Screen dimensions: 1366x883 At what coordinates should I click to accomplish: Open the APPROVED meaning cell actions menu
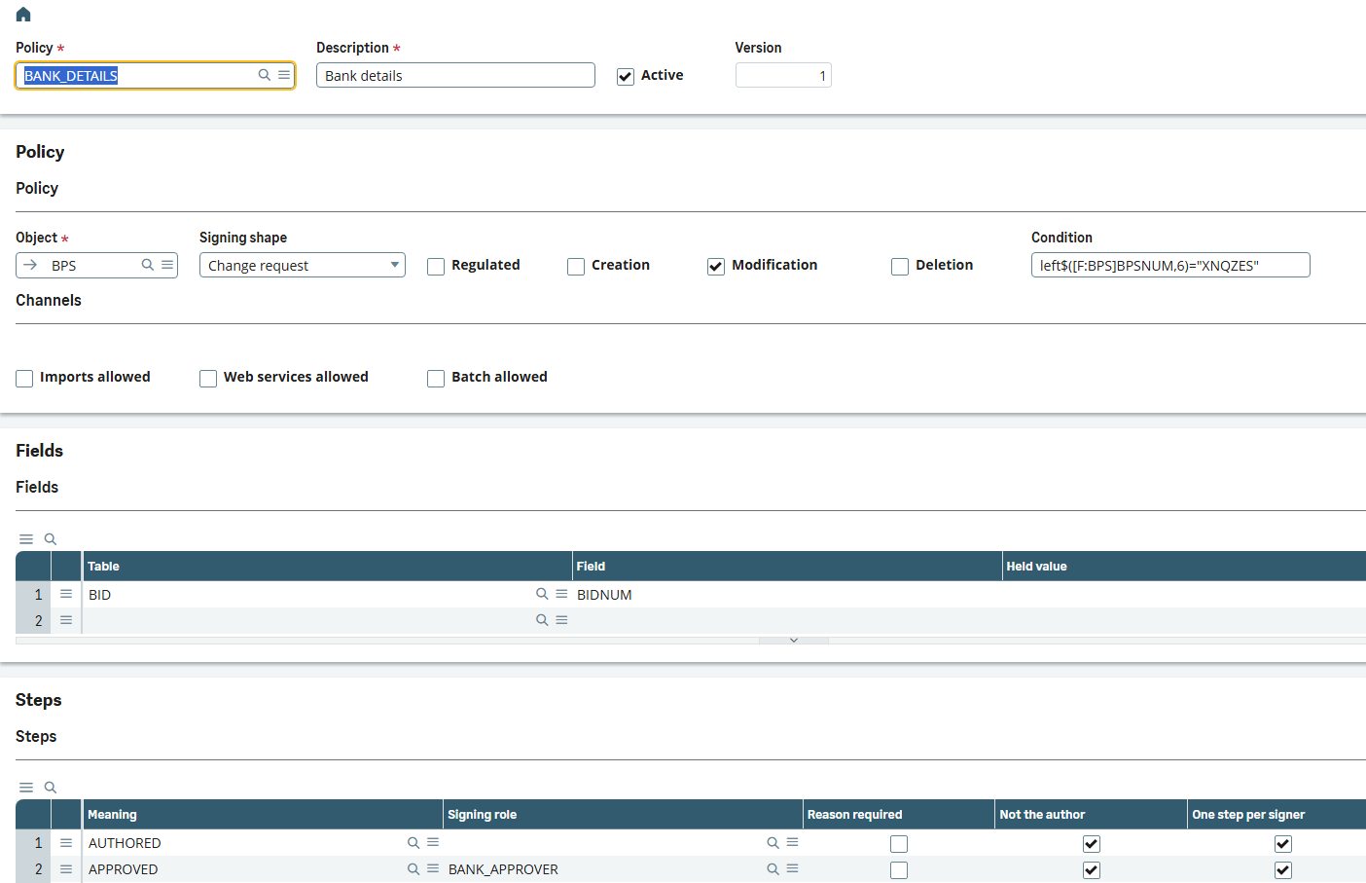point(433,869)
